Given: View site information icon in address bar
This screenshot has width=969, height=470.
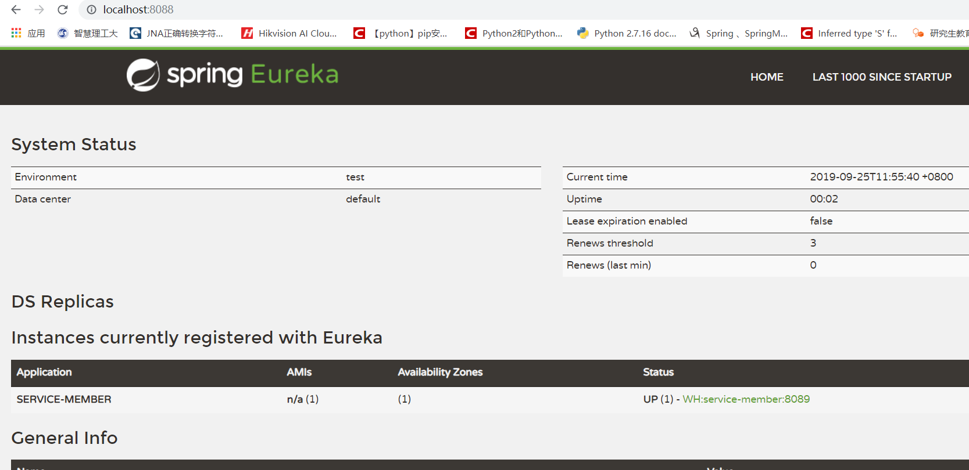Looking at the screenshot, I should [91, 9].
